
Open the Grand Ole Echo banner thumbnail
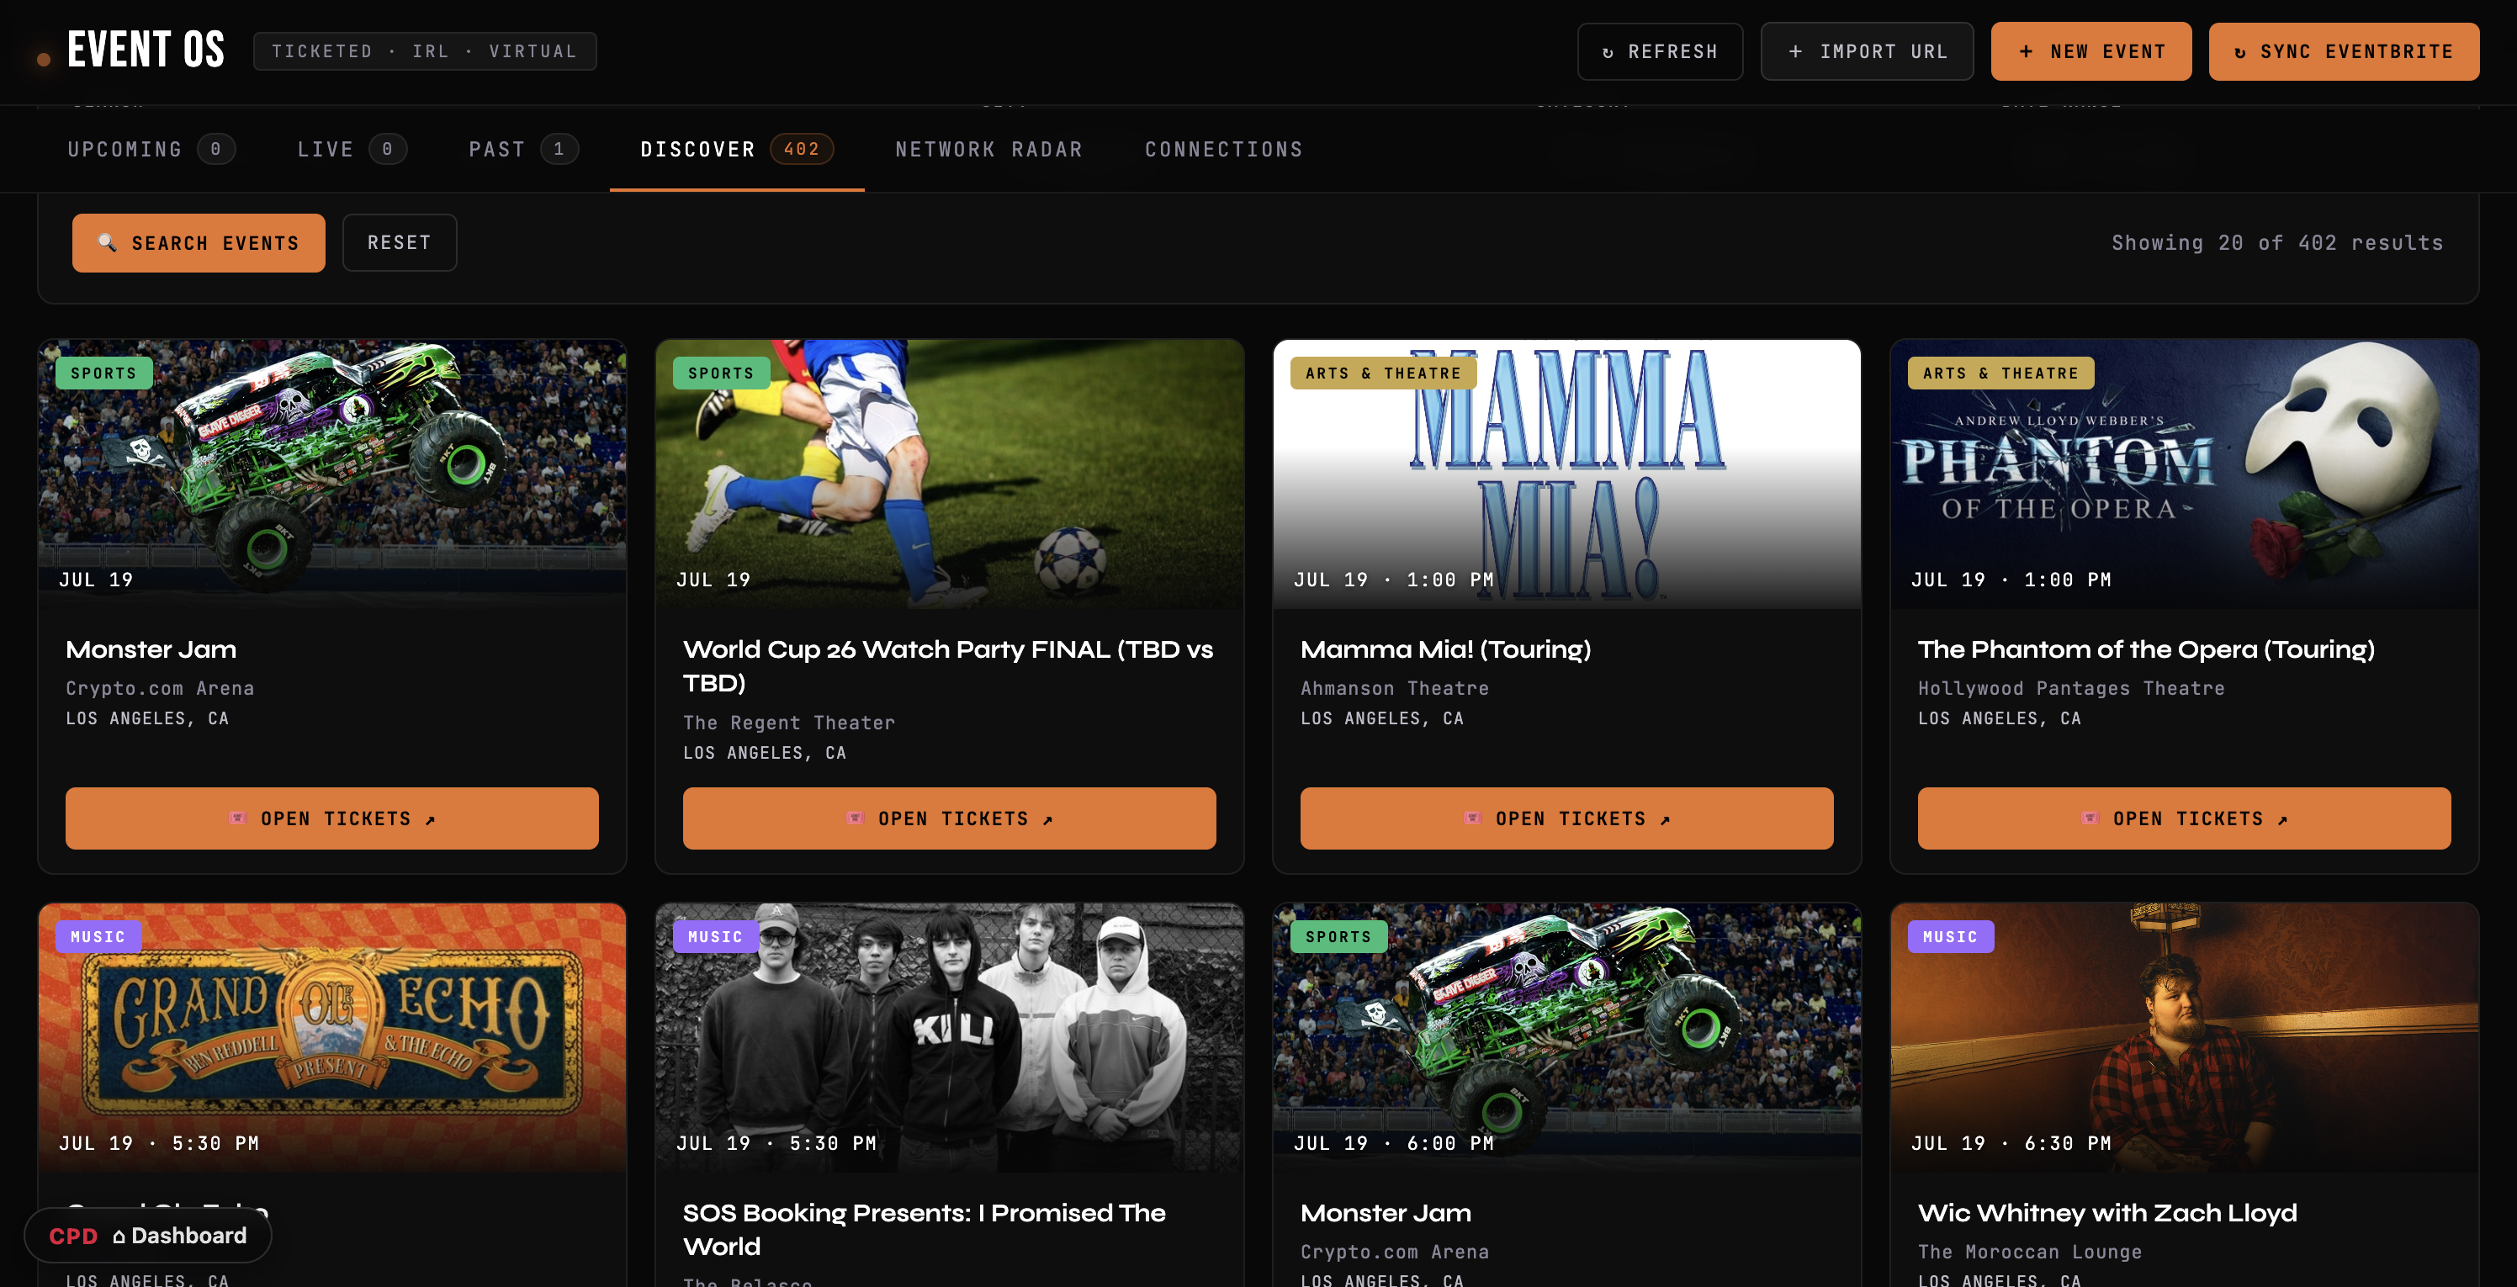click(332, 1038)
